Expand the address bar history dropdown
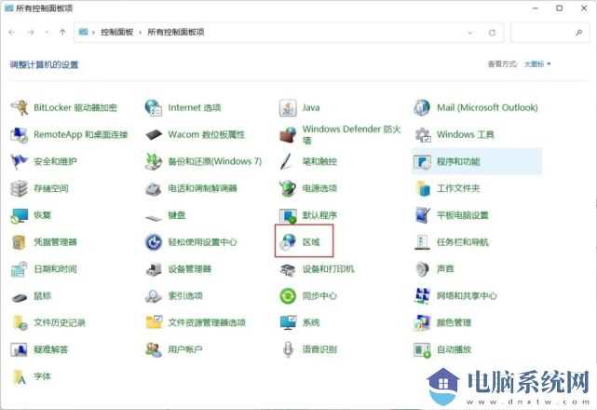597x410 pixels. (x=470, y=33)
